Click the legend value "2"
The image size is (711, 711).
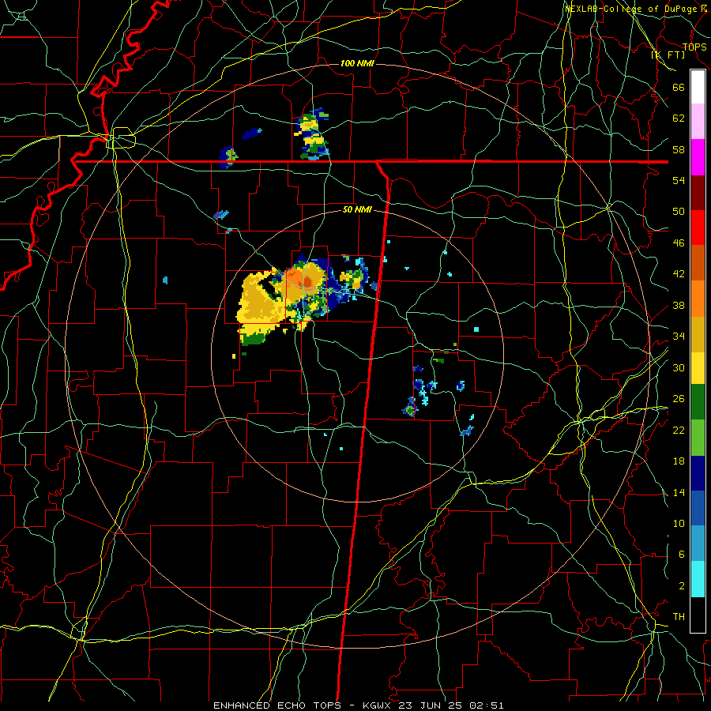coord(681,586)
